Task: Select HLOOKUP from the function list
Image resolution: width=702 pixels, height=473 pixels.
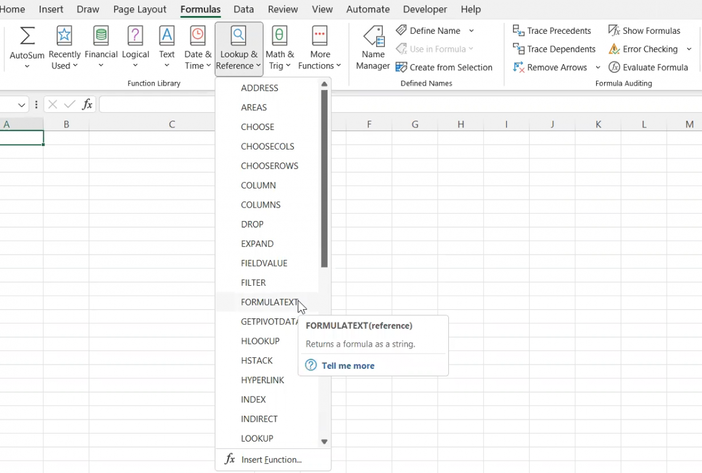Action: click(x=260, y=341)
